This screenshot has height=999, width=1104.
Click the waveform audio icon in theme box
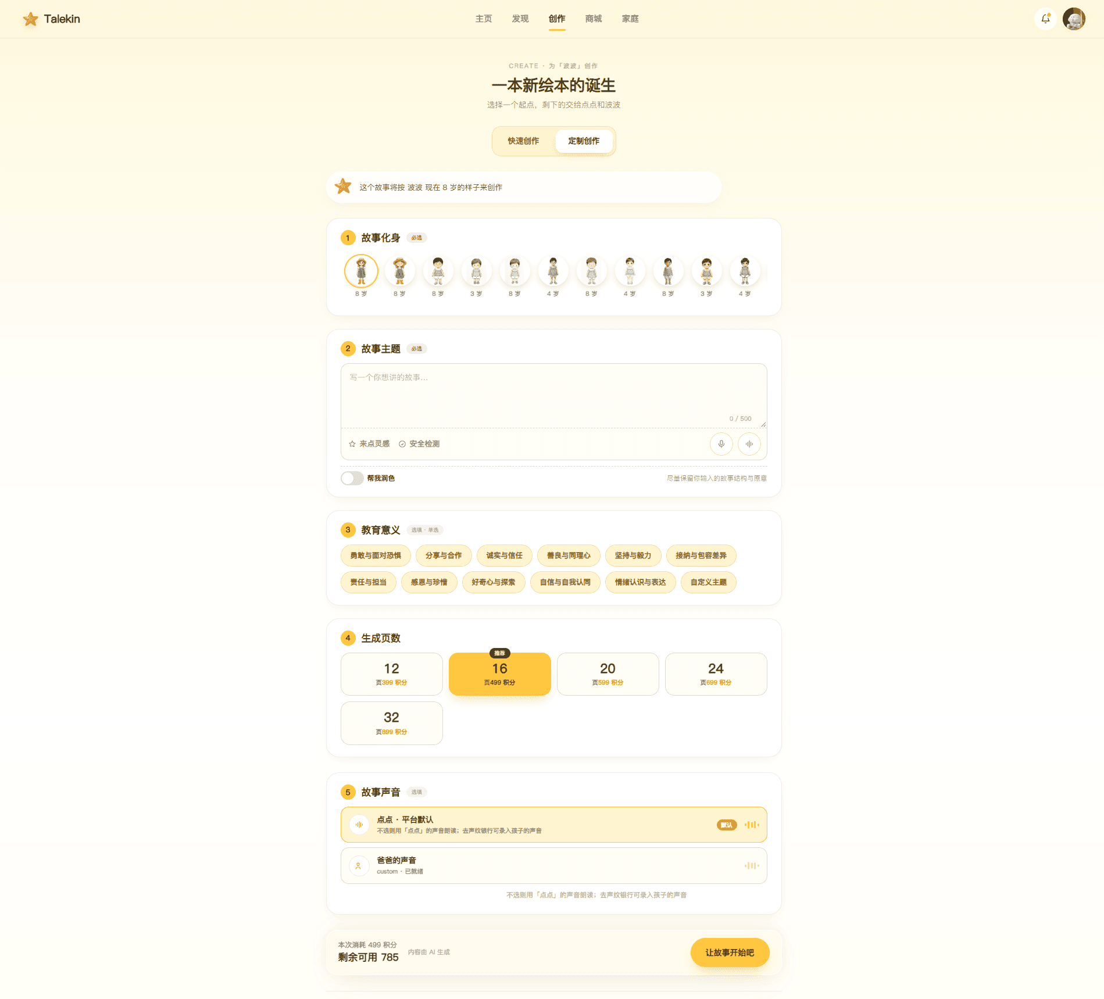tap(749, 444)
